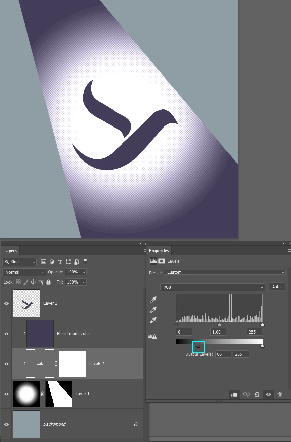Pick the white point eyedropper
291x442 pixels.
tap(153, 320)
